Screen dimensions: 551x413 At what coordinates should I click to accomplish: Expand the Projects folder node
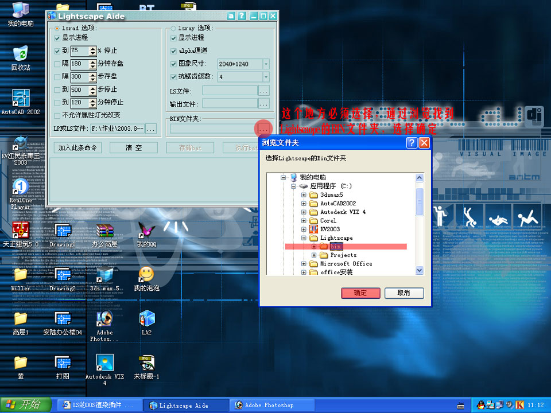pos(314,255)
